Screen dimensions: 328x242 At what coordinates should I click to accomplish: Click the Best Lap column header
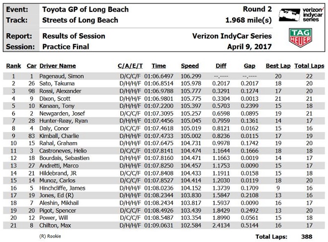pos(278,66)
